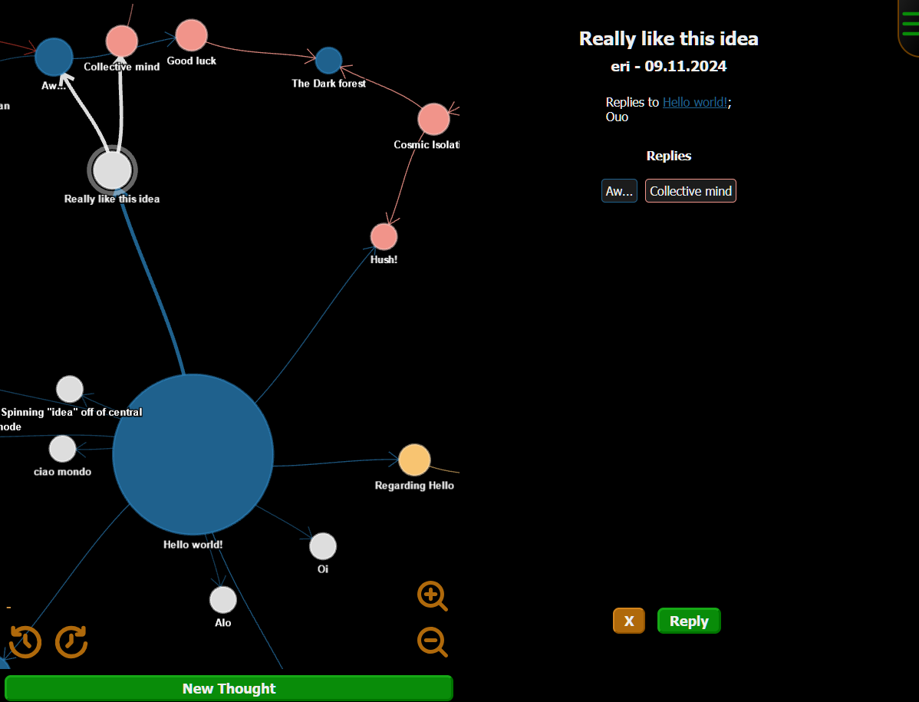Select the Hush! node
919x702 pixels.
pos(384,237)
